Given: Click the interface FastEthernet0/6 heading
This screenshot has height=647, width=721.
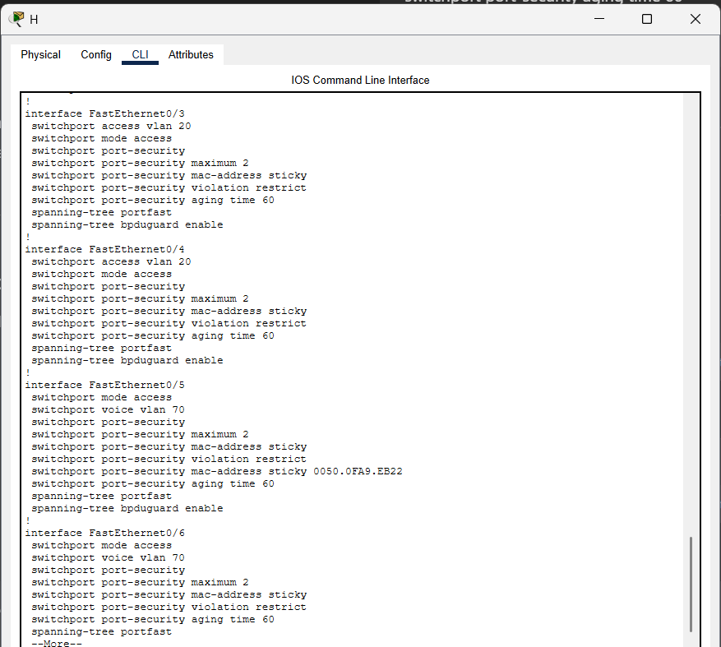Looking at the screenshot, I should [105, 532].
